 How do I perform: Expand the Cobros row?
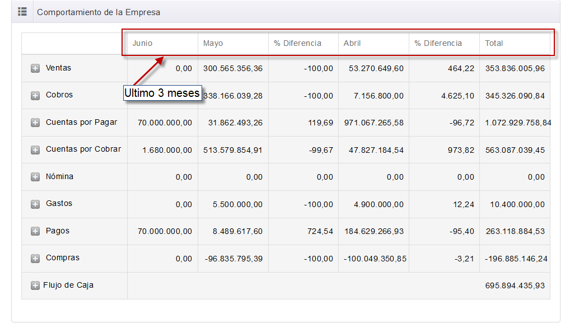tap(35, 95)
